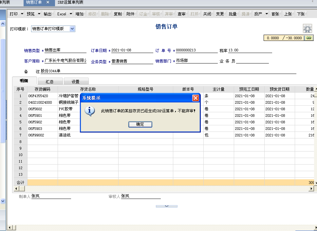317x231 pixels.
Task: Expand the 投产 dropdown arrow
Action: click(x=267, y=14)
